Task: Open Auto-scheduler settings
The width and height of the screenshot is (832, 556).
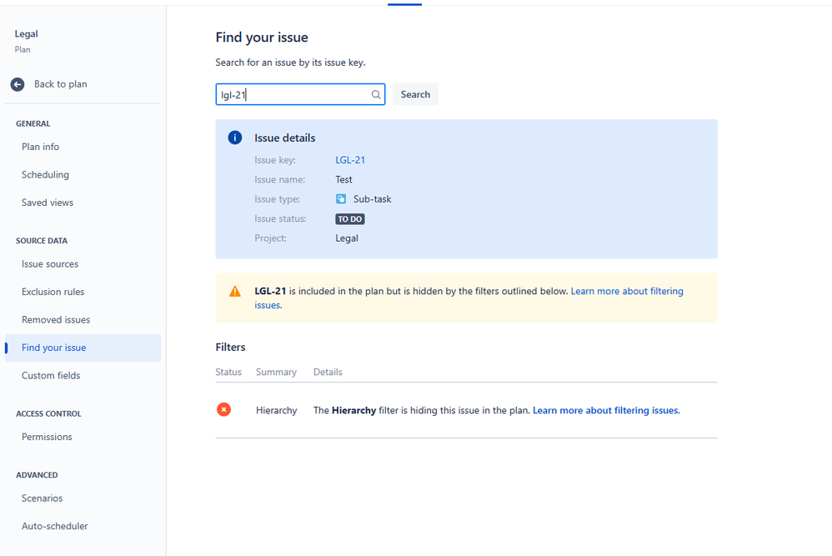Action: pyautogui.click(x=55, y=526)
